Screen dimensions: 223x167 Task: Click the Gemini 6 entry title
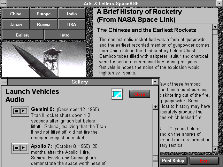43,109
